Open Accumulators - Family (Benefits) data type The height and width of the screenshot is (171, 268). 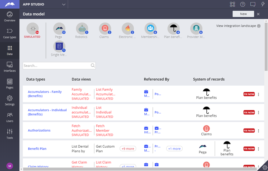click(45, 94)
